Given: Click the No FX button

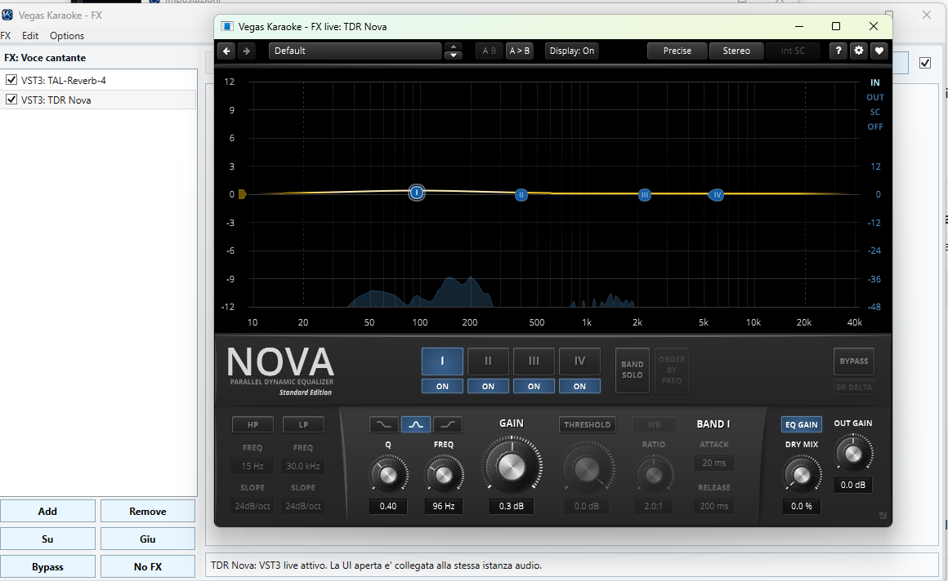Looking at the screenshot, I should coord(148,566).
